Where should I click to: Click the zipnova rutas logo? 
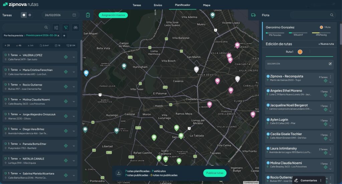(x=20, y=4)
